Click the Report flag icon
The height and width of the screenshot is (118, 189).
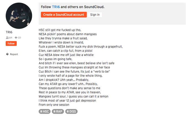pyautogui.click(x=7, y=54)
